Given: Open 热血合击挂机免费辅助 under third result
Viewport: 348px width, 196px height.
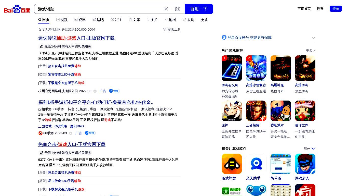Looking at the screenshot, I should [64, 173].
